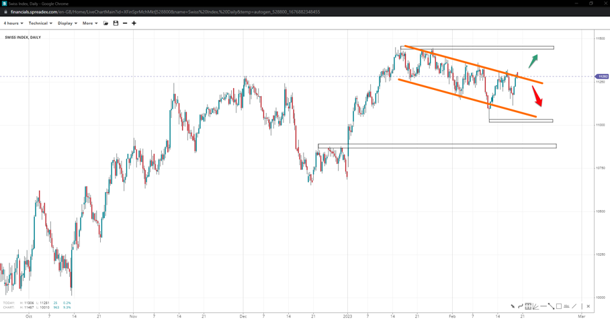Image resolution: width=610 pixels, height=319 pixels.
Task: Pick the fan lines drawing tool
Action: pos(535,306)
